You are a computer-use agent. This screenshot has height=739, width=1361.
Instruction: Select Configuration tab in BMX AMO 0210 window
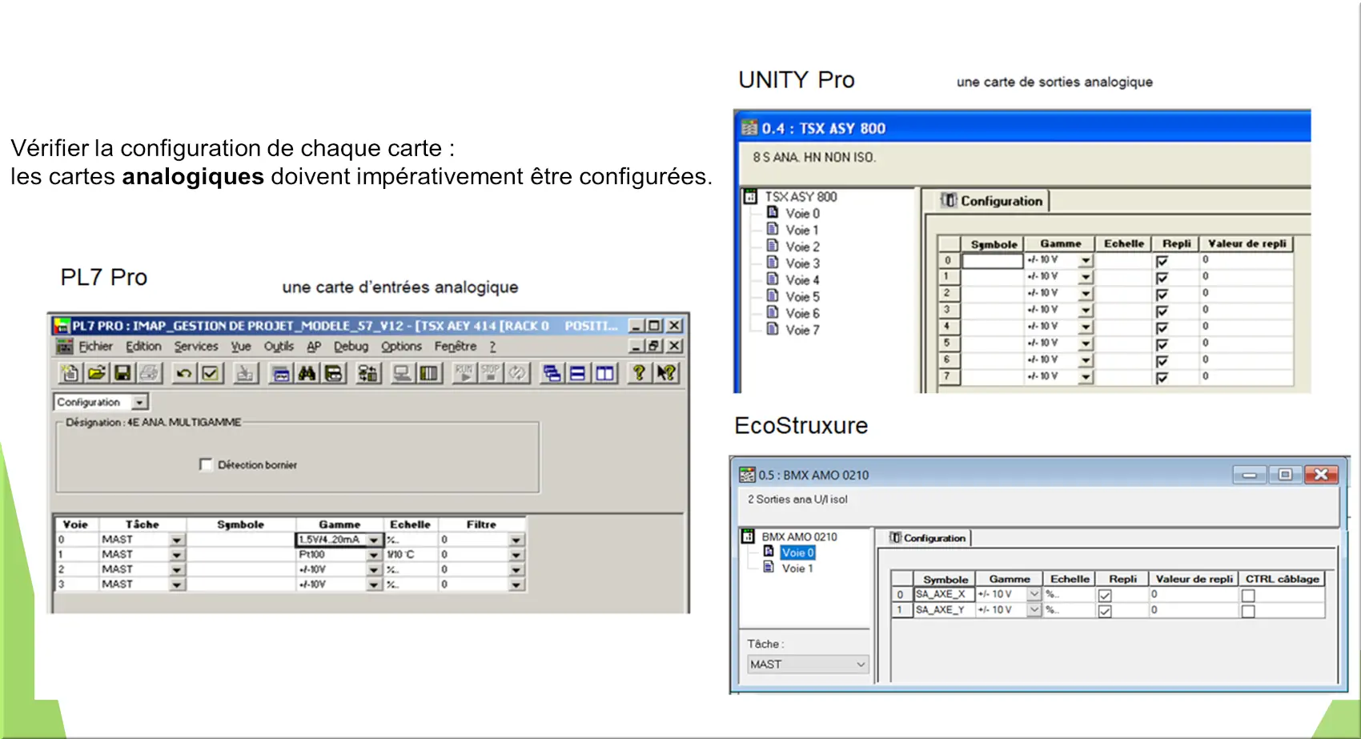tap(928, 538)
